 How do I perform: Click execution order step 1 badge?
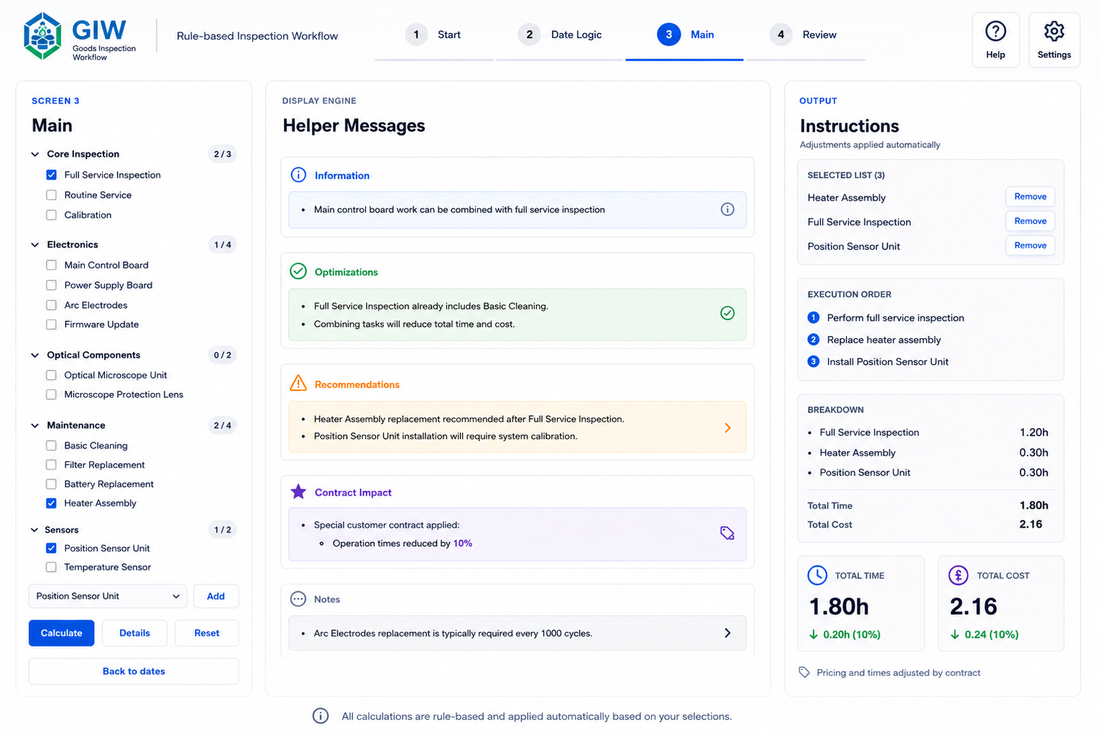pos(814,317)
